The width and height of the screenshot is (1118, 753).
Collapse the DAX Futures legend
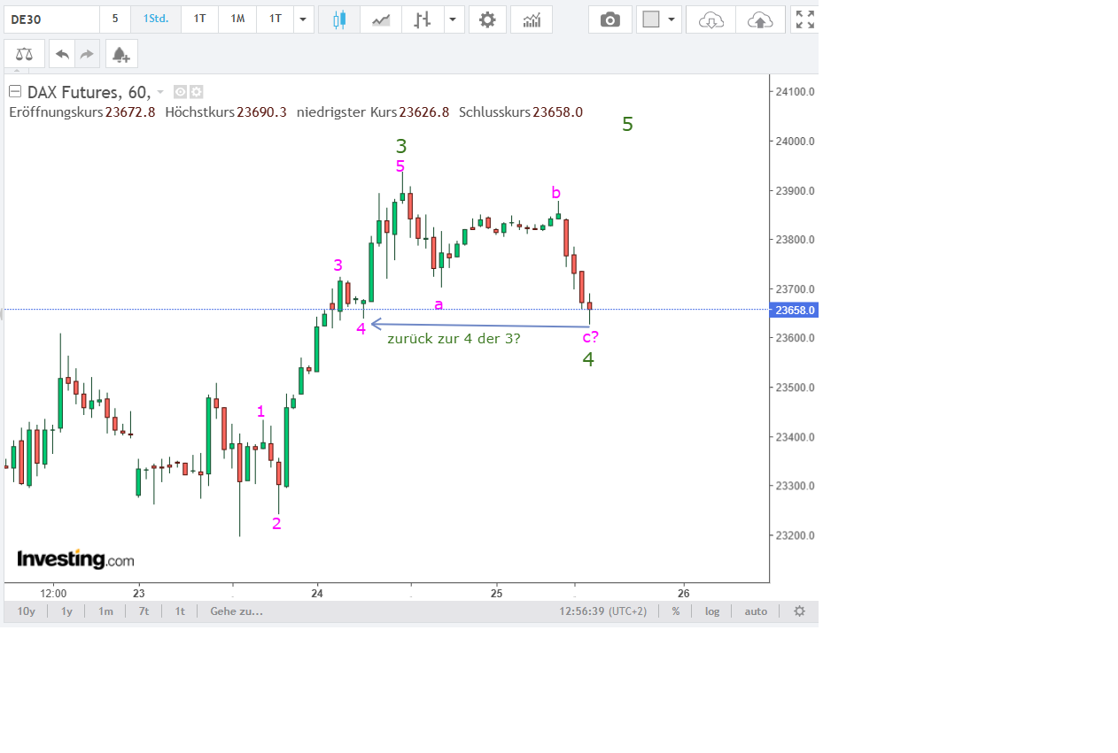point(15,92)
